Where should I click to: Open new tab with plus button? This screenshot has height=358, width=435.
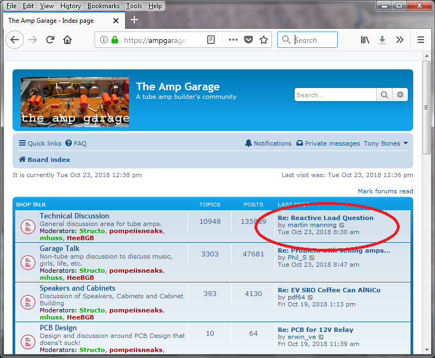click(134, 20)
